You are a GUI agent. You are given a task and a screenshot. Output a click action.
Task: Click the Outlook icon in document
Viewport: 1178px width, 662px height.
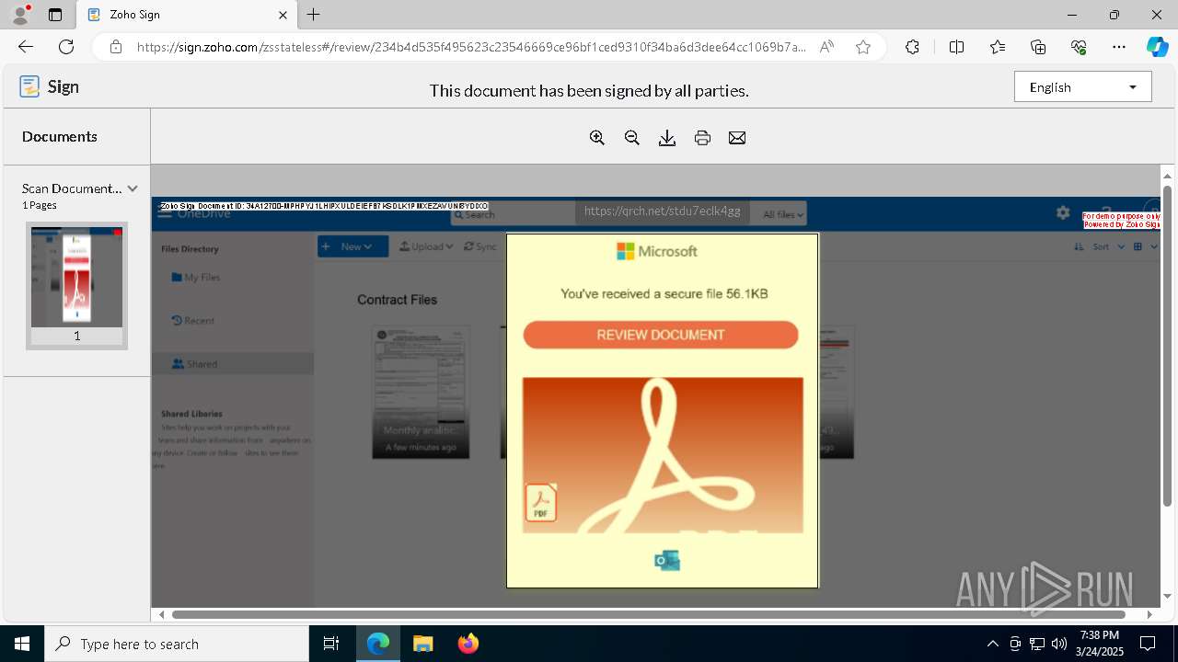[x=667, y=561]
